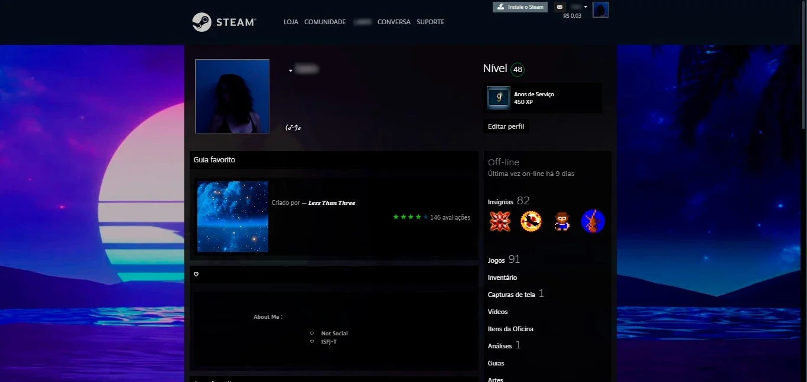Open the CONVERSA menu item
The height and width of the screenshot is (382, 807).
click(394, 22)
